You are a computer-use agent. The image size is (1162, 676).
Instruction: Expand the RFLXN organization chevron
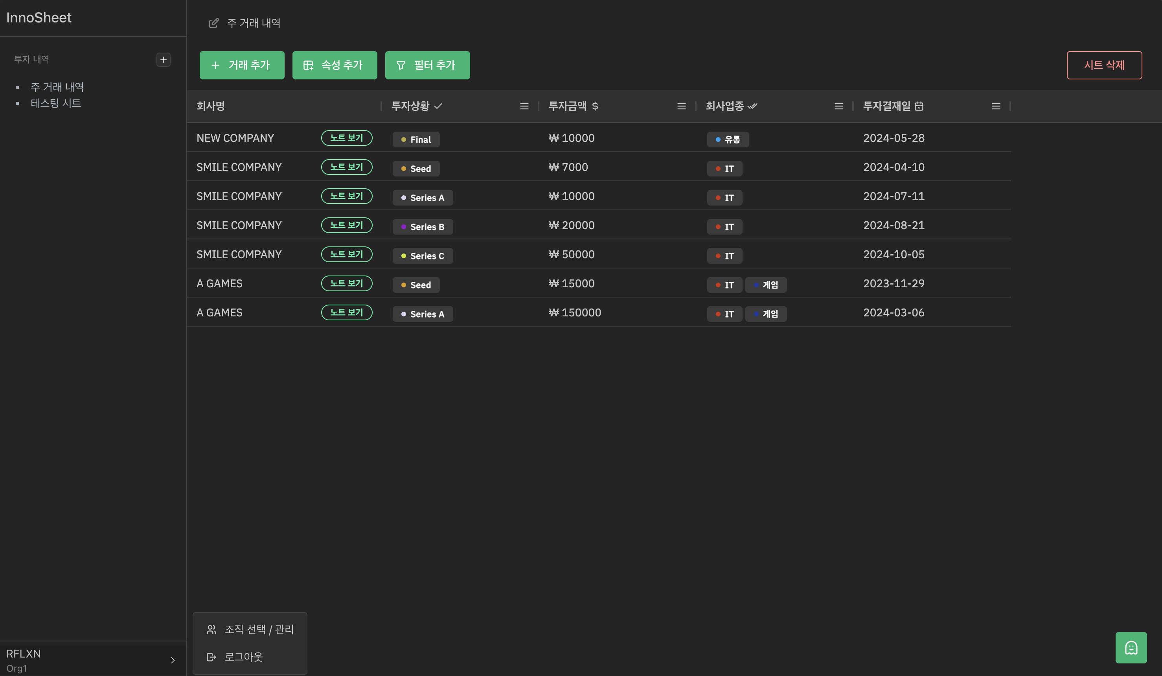pos(173,660)
